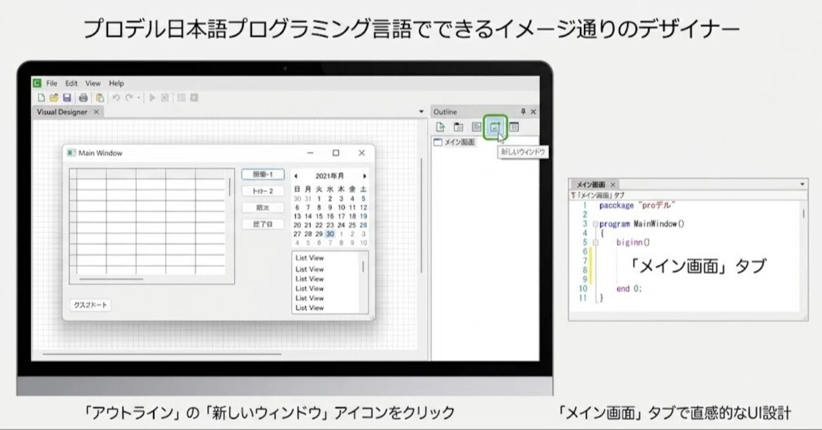Screen dimensions: 822x430
Task: Close the Outline panel
Action: 533,112
